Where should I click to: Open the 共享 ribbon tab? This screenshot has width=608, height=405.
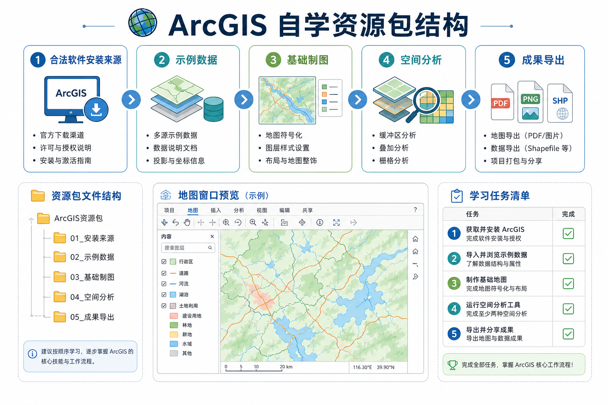click(x=308, y=210)
